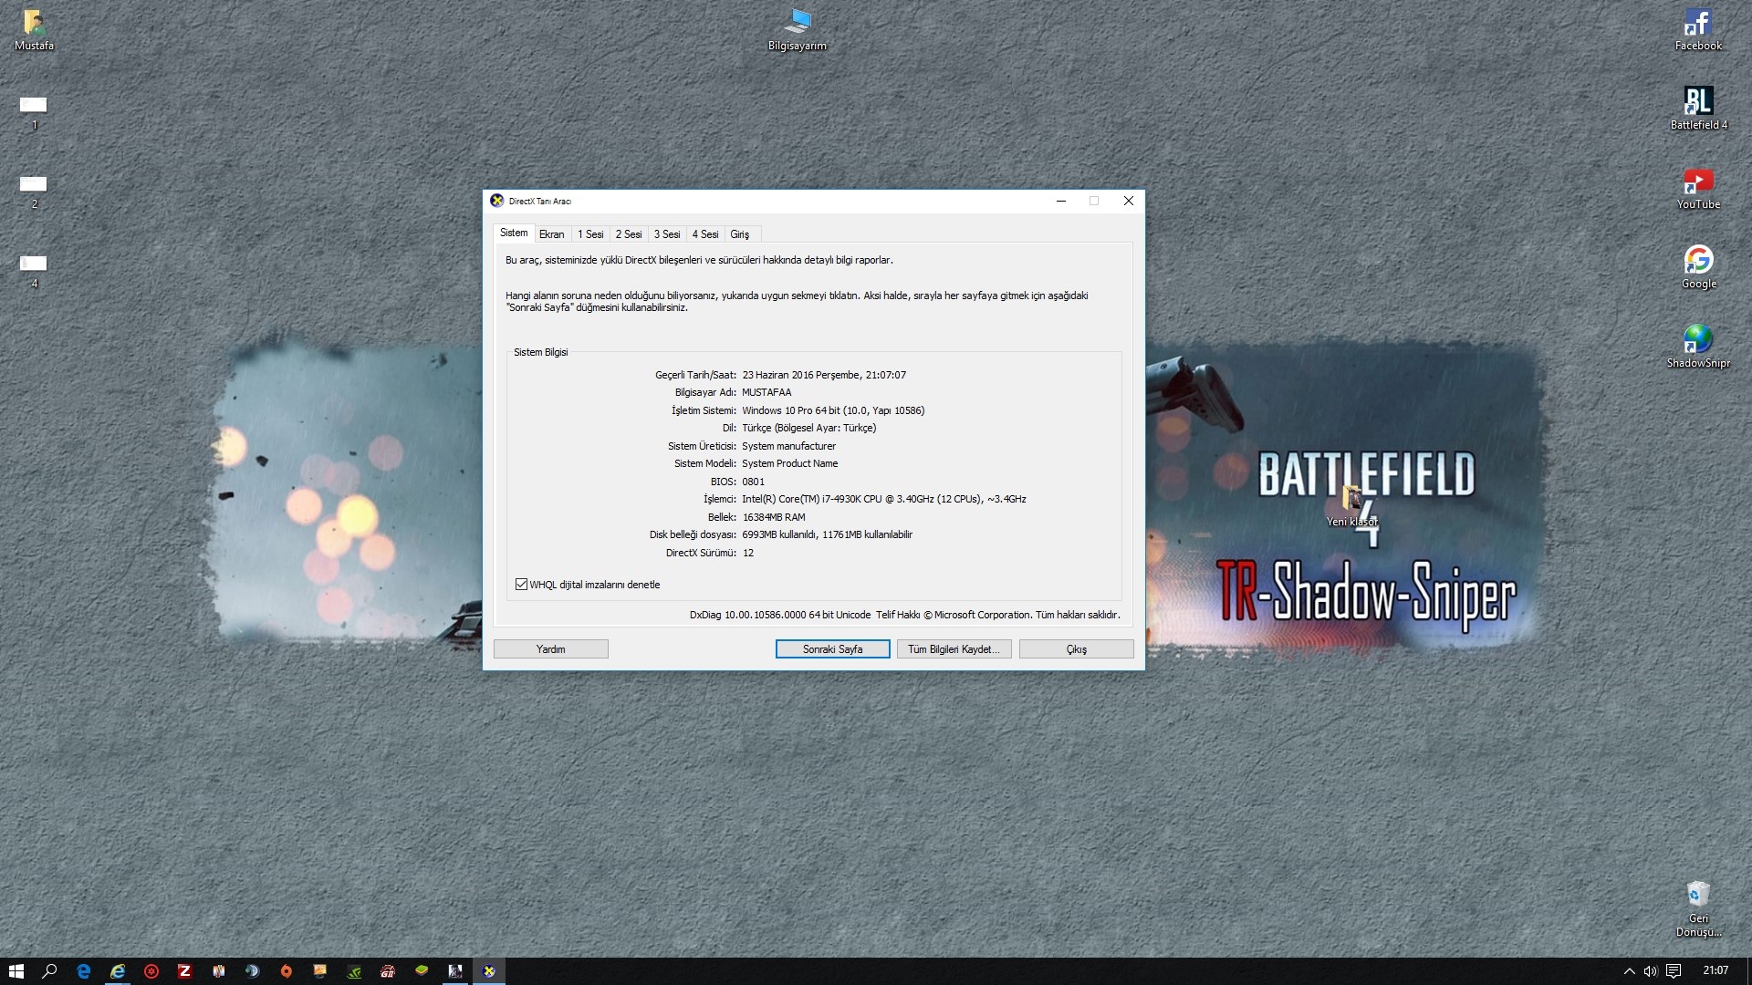Click the System Product Name text
The width and height of the screenshot is (1752, 985).
pyautogui.click(x=790, y=464)
